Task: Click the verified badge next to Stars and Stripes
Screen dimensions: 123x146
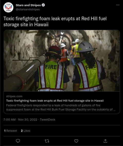Action: coord(43,5)
